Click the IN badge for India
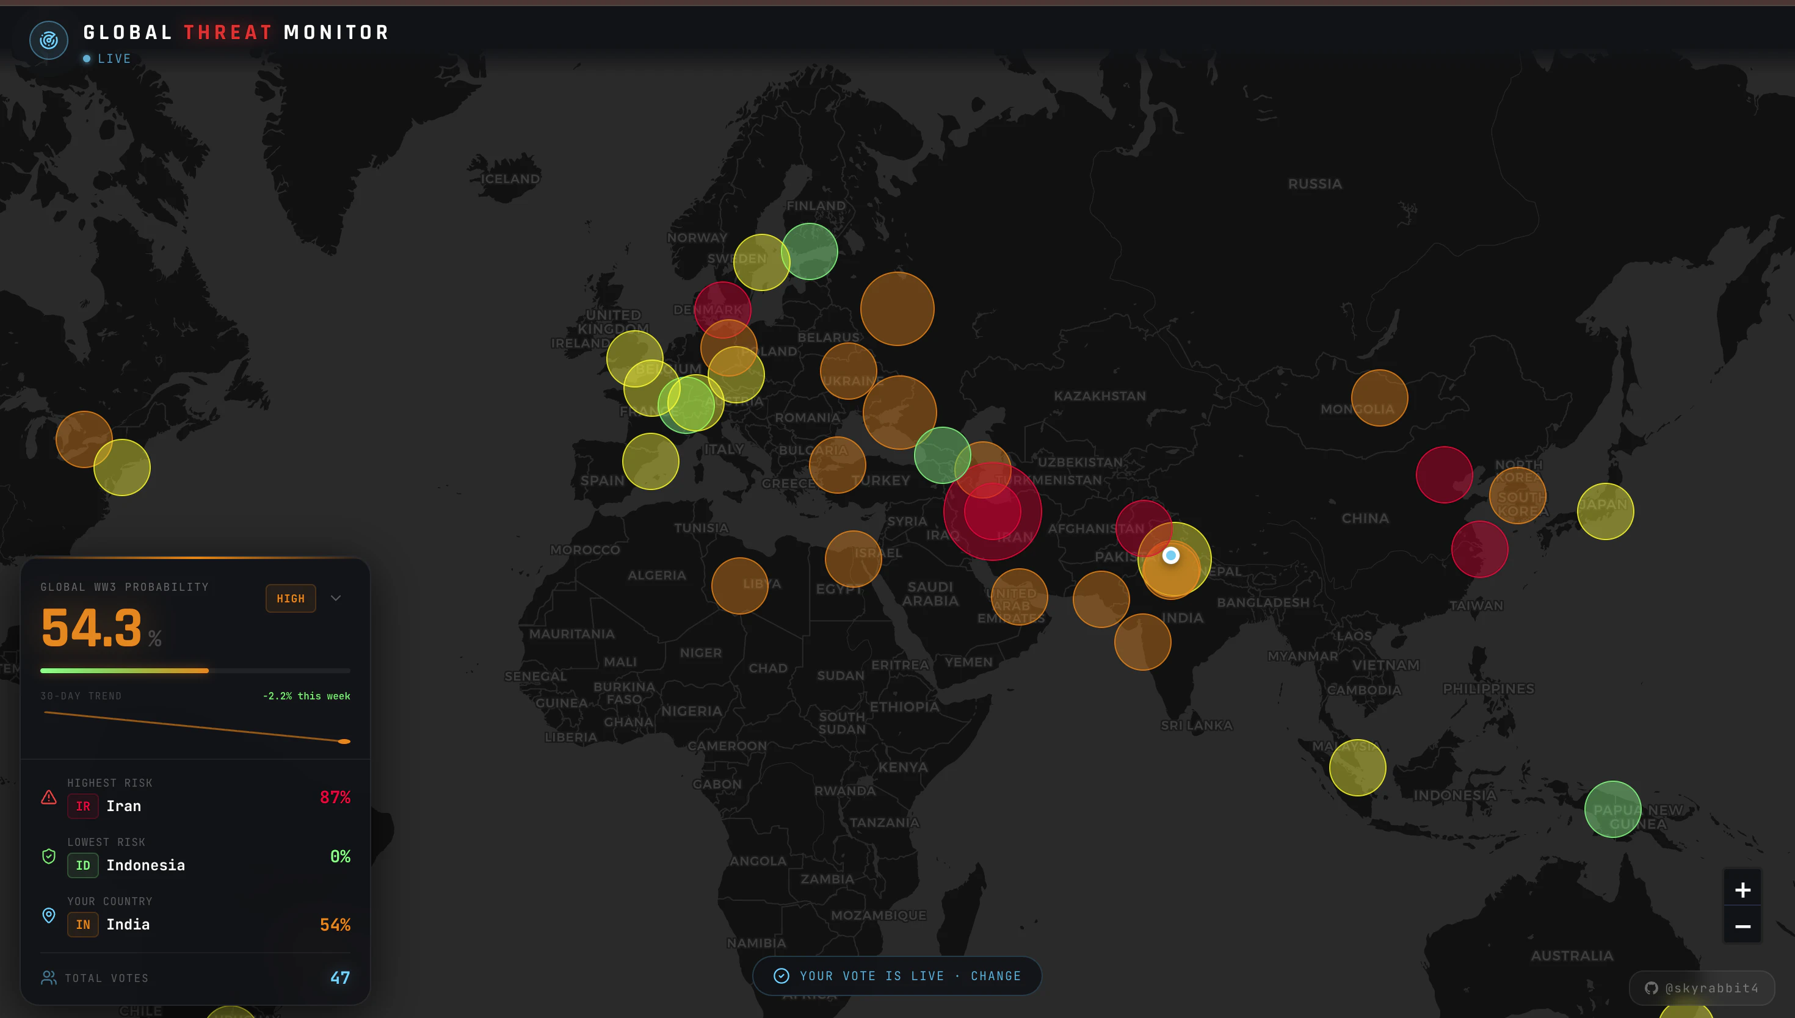Screen dimensions: 1795x1018 point(82,924)
